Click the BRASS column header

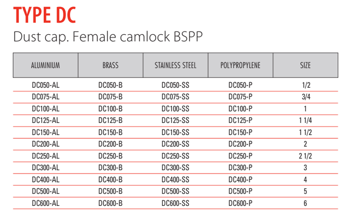[x=110, y=66]
